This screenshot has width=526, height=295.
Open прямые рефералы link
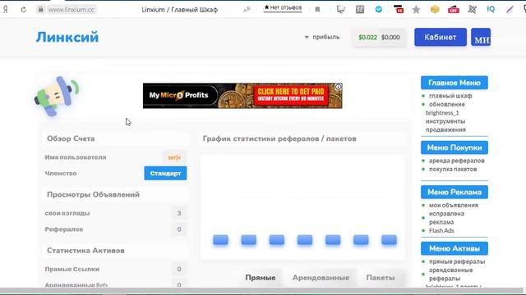point(457,261)
